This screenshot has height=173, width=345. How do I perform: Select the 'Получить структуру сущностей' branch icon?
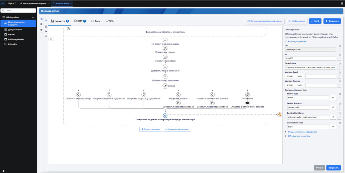point(144,95)
